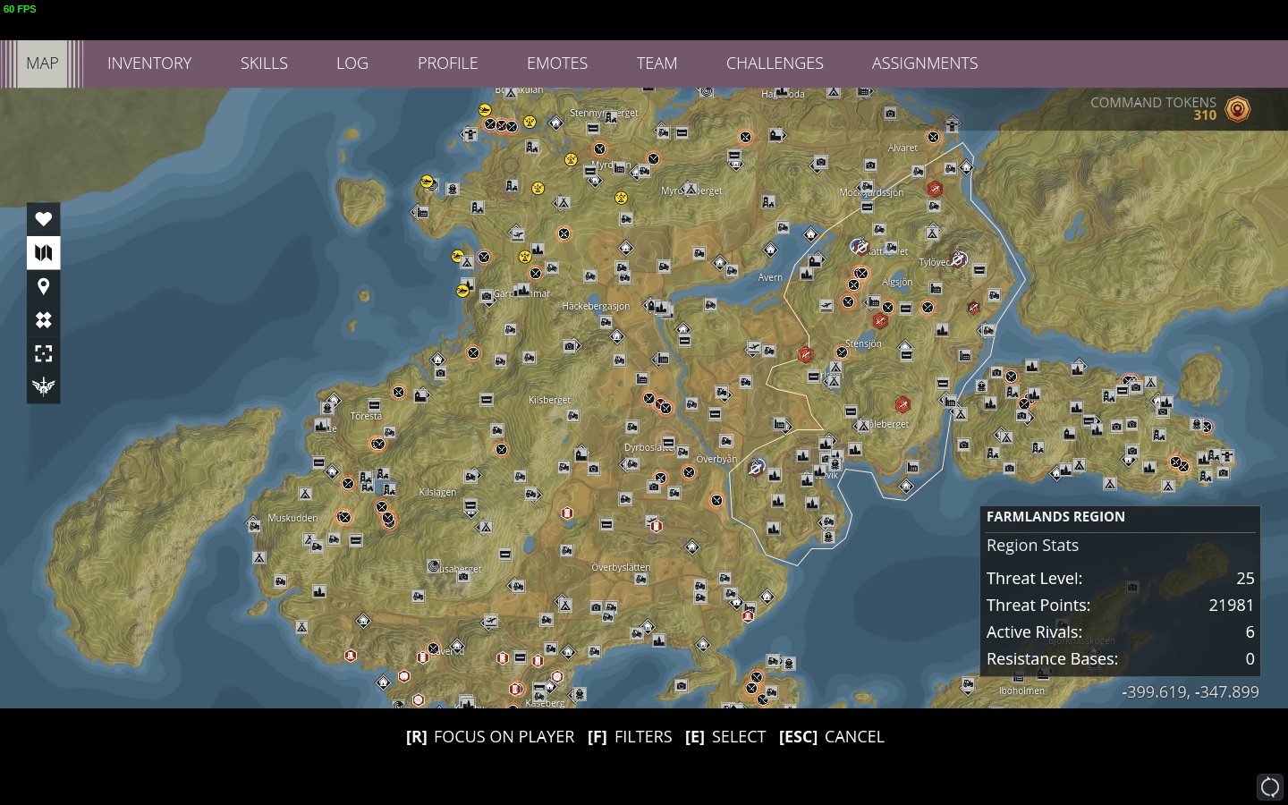Click spiral icon left of Husaberget label

tap(434, 566)
